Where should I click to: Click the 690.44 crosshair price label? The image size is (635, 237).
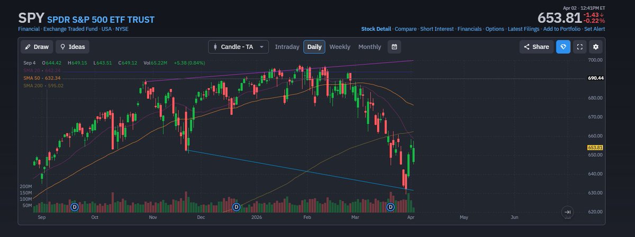596,78
